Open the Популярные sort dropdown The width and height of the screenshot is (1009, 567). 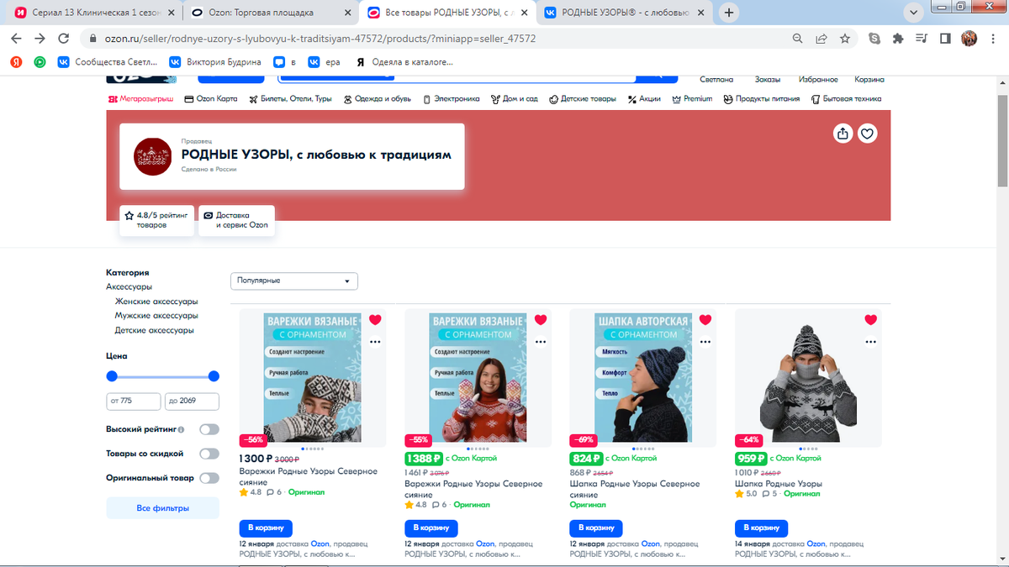[294, 281]
